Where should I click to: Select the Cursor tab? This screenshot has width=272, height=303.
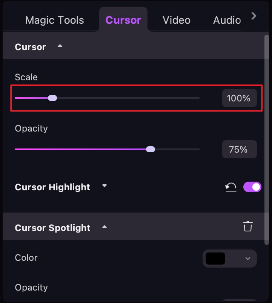click(x=123, y=20)
